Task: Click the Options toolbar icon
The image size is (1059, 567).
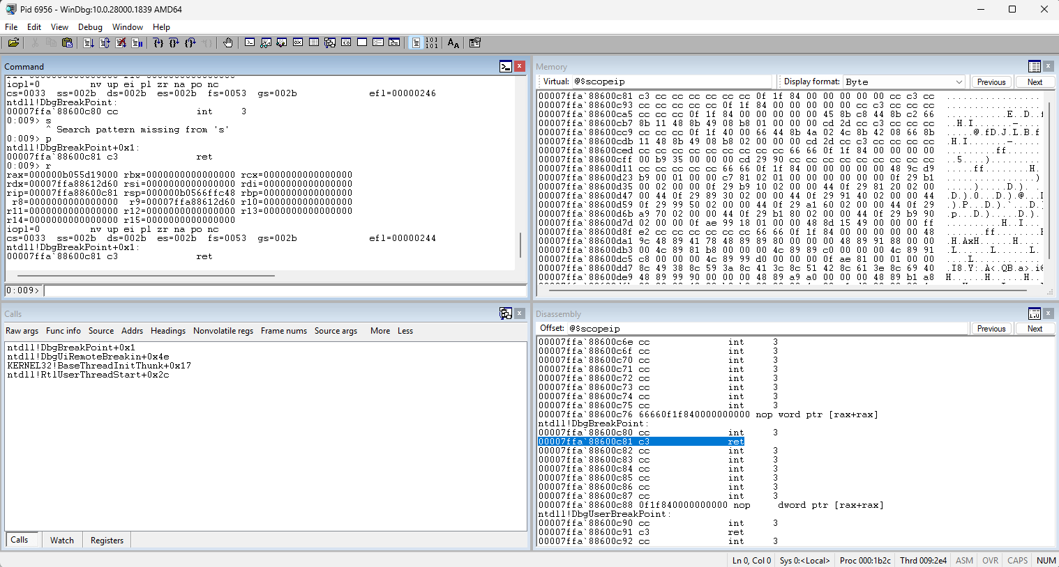Action: [x=475, y=42]
